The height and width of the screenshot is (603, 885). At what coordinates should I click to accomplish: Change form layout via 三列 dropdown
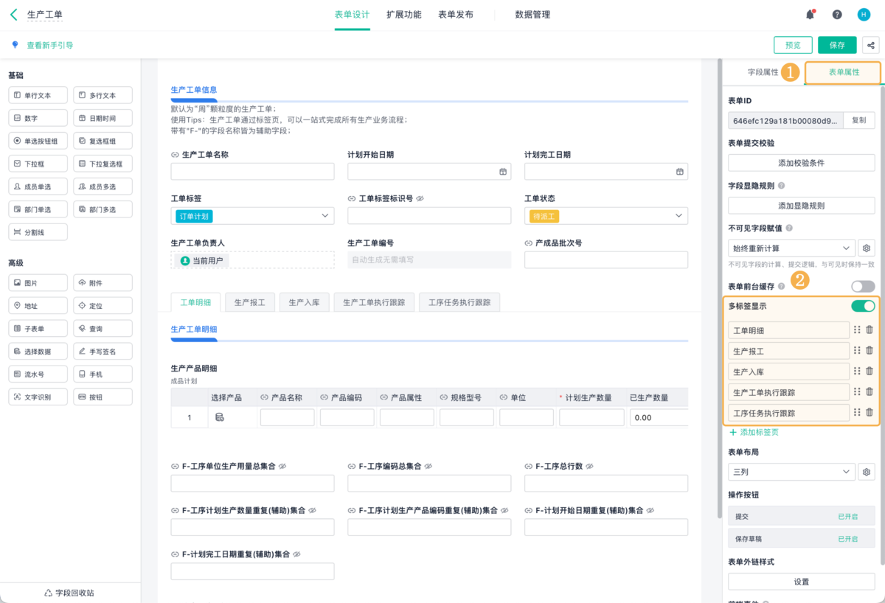click(791, 470)
